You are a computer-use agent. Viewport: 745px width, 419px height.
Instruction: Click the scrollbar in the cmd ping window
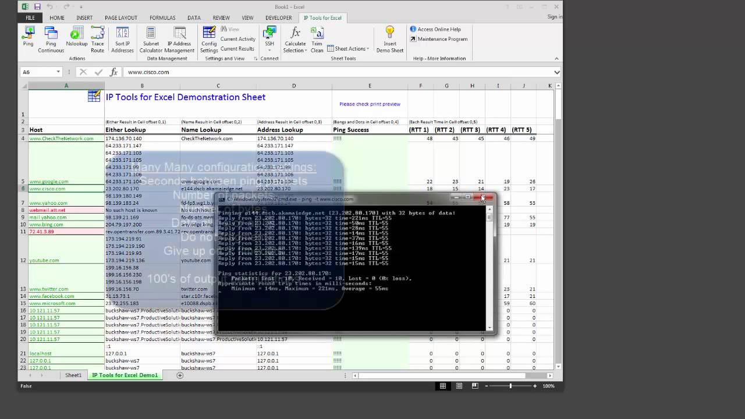pyautogui.click(x=489, y=268)
